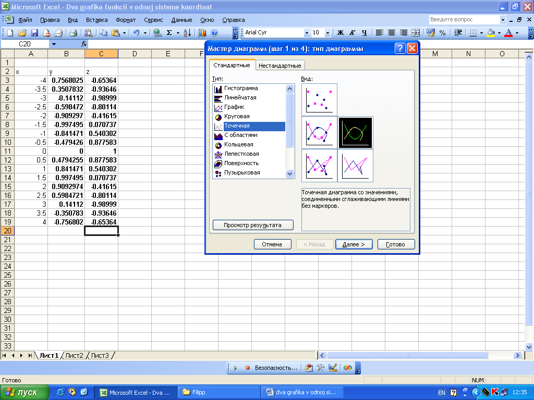Switch to the Стандартные tab

232,65
